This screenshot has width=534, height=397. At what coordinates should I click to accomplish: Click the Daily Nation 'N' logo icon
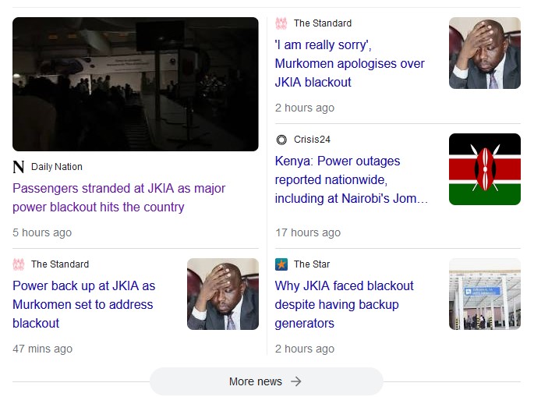point(19,167)
